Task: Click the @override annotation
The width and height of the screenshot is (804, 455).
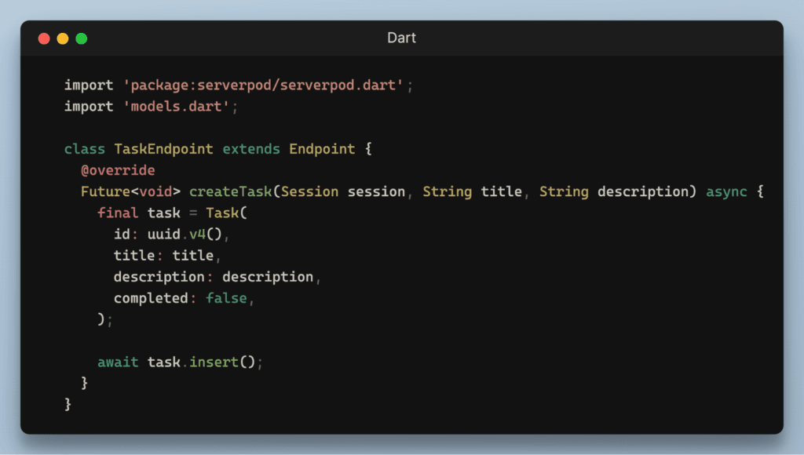Action: tap(118, 170)
